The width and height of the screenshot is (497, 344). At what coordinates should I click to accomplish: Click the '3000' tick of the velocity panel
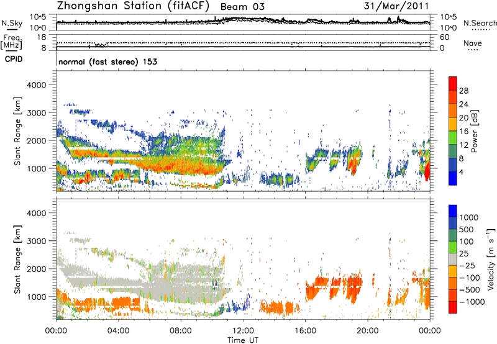(36, 241)
